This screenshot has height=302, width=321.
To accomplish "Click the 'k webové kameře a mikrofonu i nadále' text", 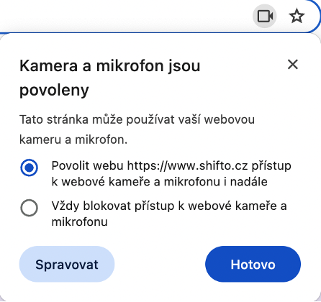I will click(x=159, y=181).
